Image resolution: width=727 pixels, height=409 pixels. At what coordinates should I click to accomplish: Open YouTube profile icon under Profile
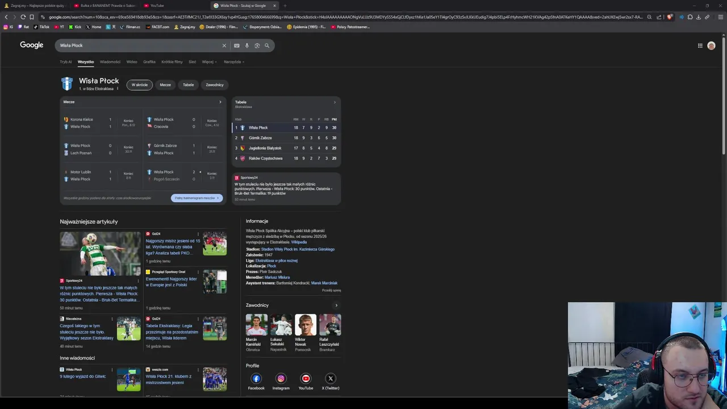tap(306, 378)
